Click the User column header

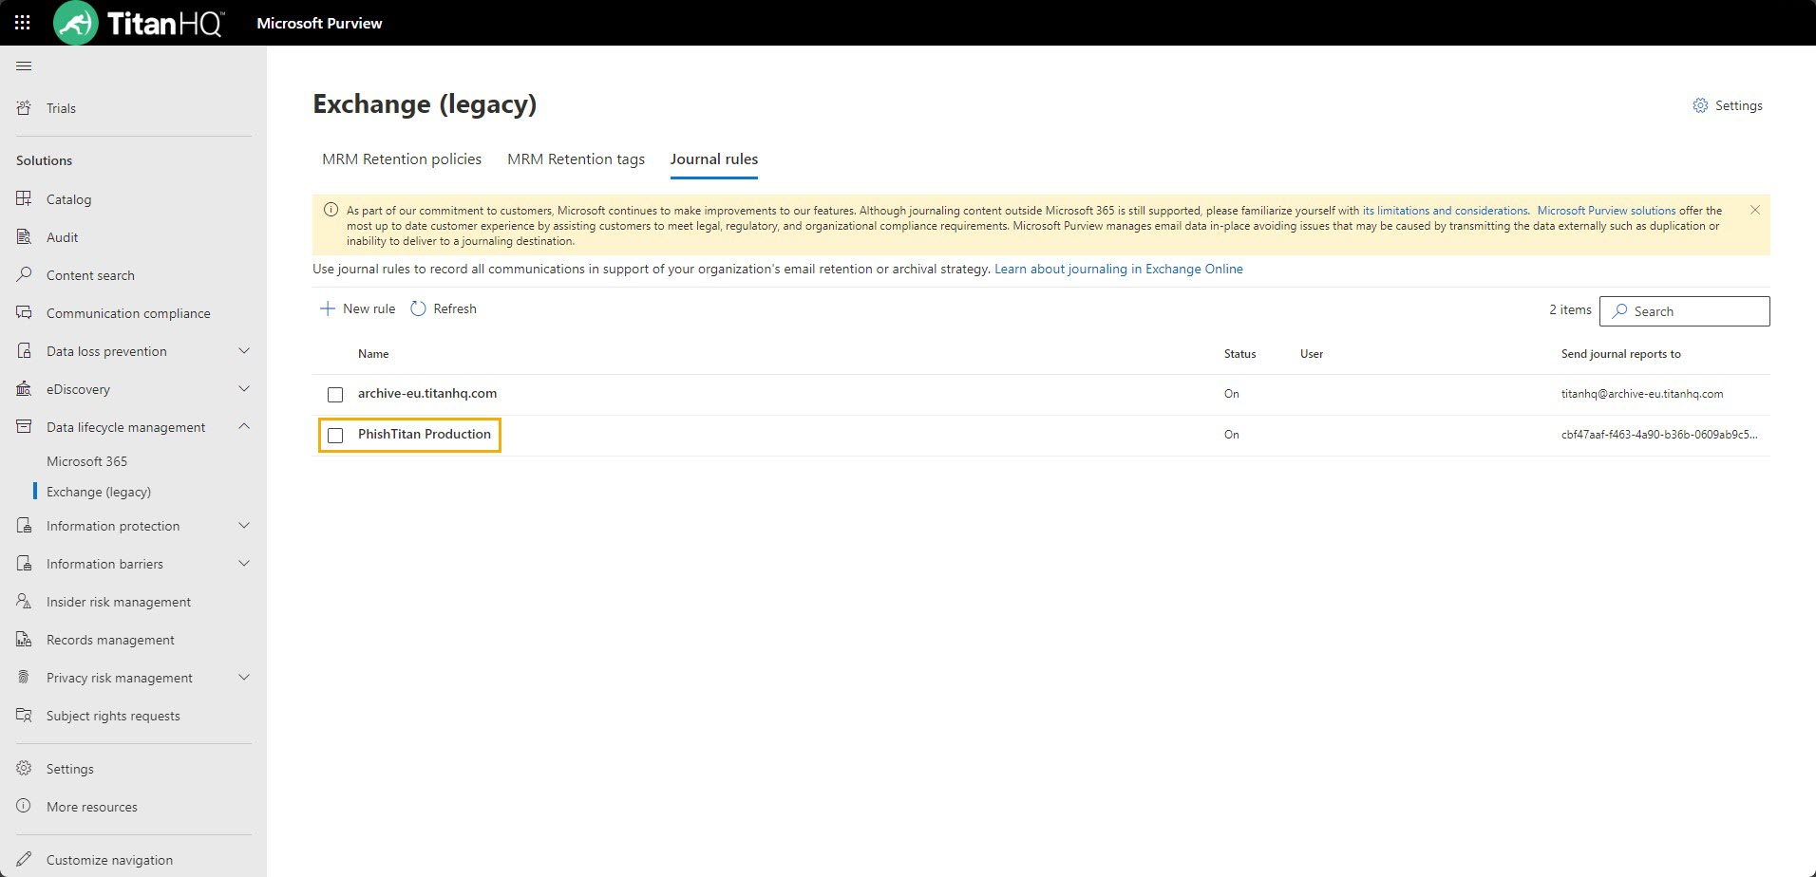coord(1312,354)
